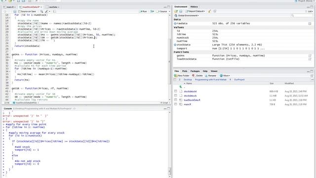316x178 pixels.
Task: Tick the checkbox for main.R
Action: (176, 104)
